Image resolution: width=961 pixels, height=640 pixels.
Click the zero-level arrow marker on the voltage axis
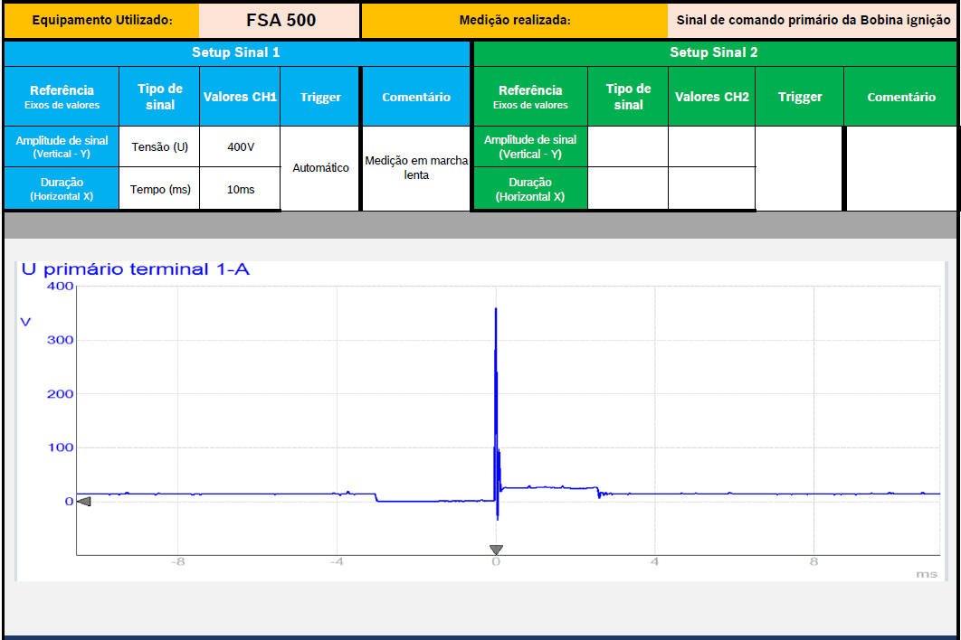83,501
